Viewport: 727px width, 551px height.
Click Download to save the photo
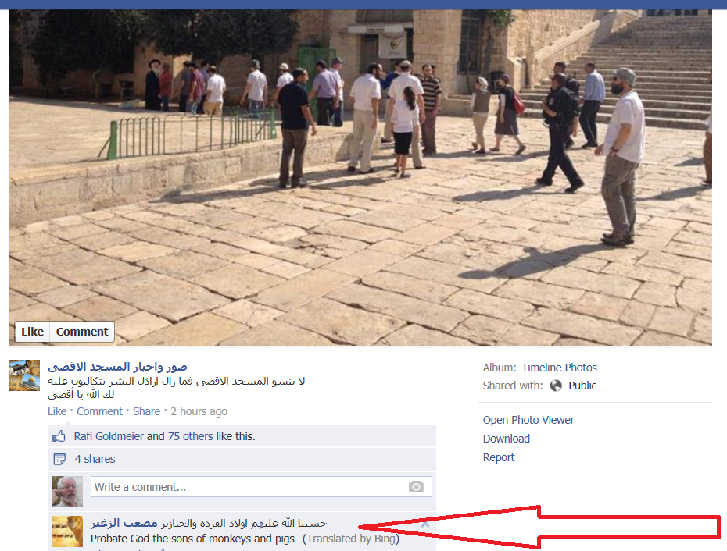tap(507, 439)
